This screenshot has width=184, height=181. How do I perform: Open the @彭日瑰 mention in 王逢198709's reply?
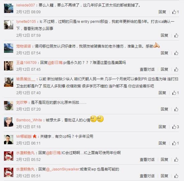coord(55,63)
